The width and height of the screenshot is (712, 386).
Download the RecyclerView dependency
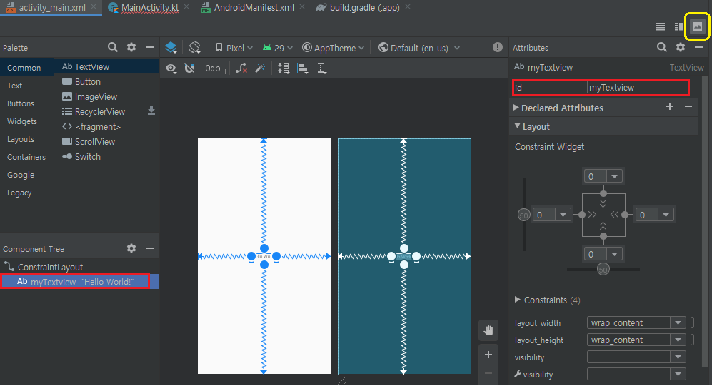coord(151,111)
